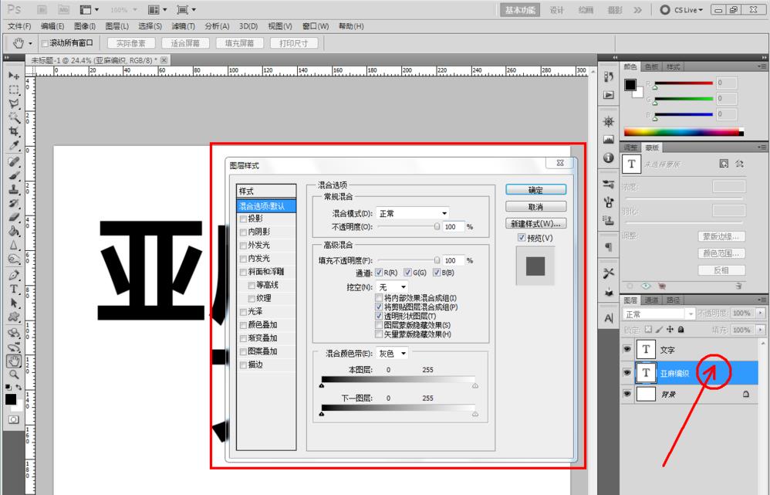Hide the 背景 layer visibility eye

point(628,395)
